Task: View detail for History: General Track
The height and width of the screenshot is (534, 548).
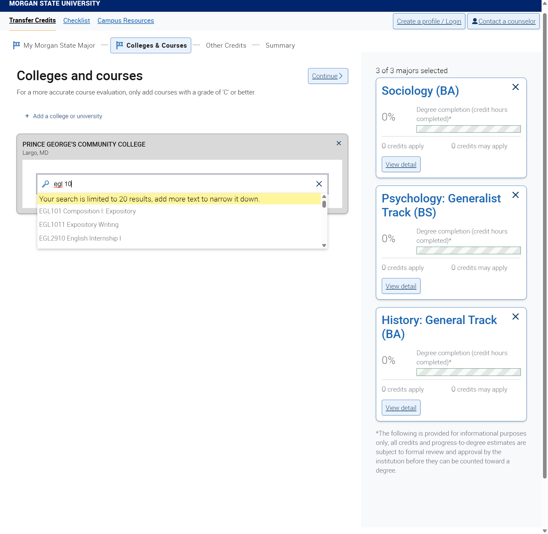Action: (x=401, y=408)
